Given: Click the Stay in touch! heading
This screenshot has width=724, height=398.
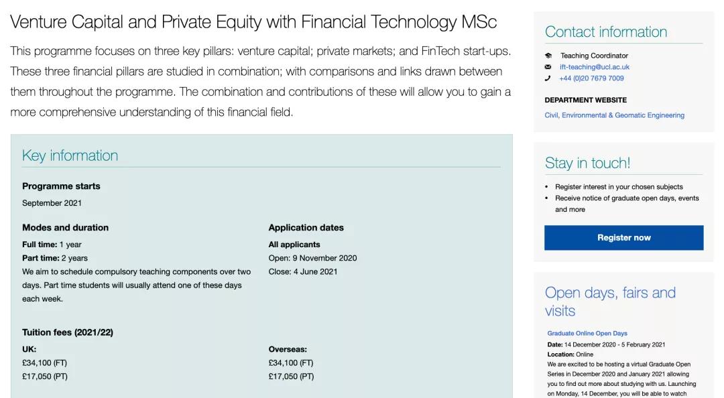Looking at the screenshot, I should (587, 163).
